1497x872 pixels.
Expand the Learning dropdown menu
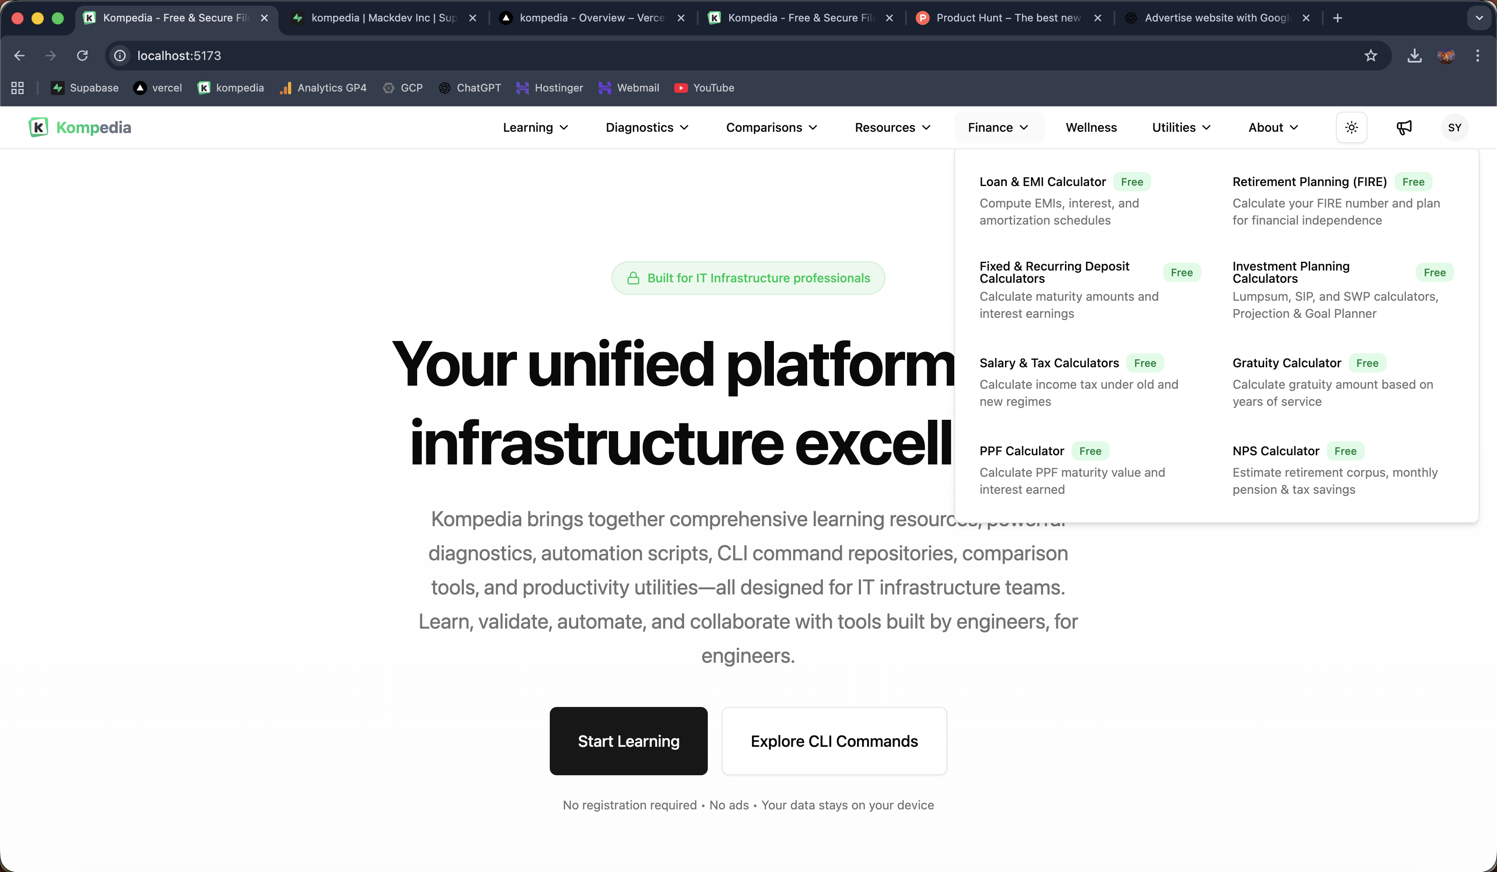(x=535, y=128)
